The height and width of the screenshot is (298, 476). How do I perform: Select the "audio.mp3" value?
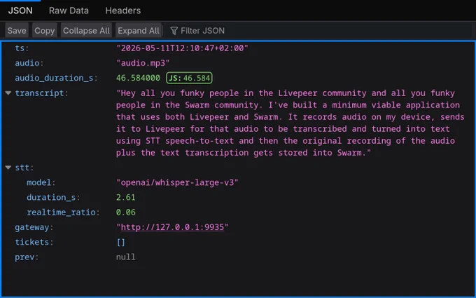point(143,63)
